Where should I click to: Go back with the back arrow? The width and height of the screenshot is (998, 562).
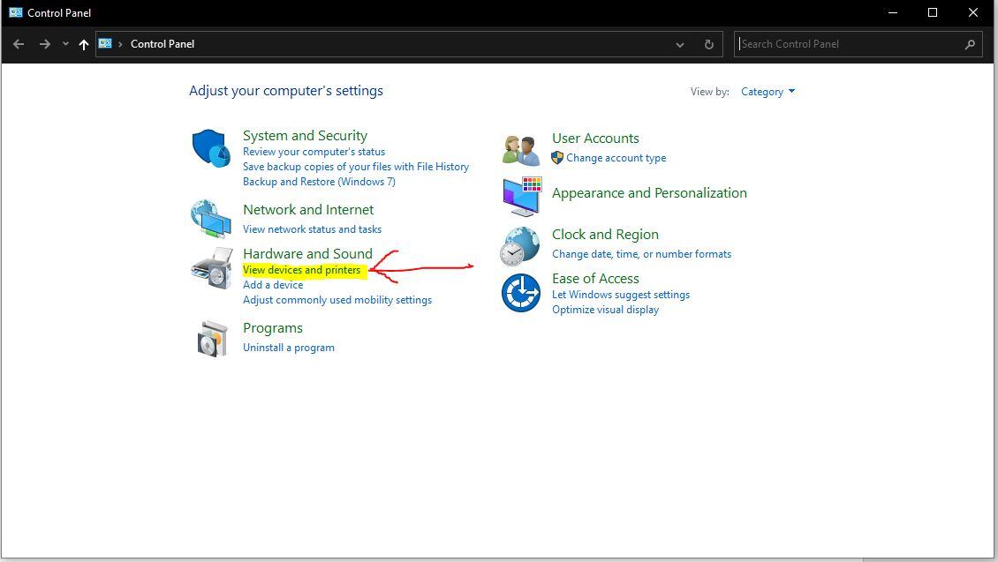coord(19,44)
